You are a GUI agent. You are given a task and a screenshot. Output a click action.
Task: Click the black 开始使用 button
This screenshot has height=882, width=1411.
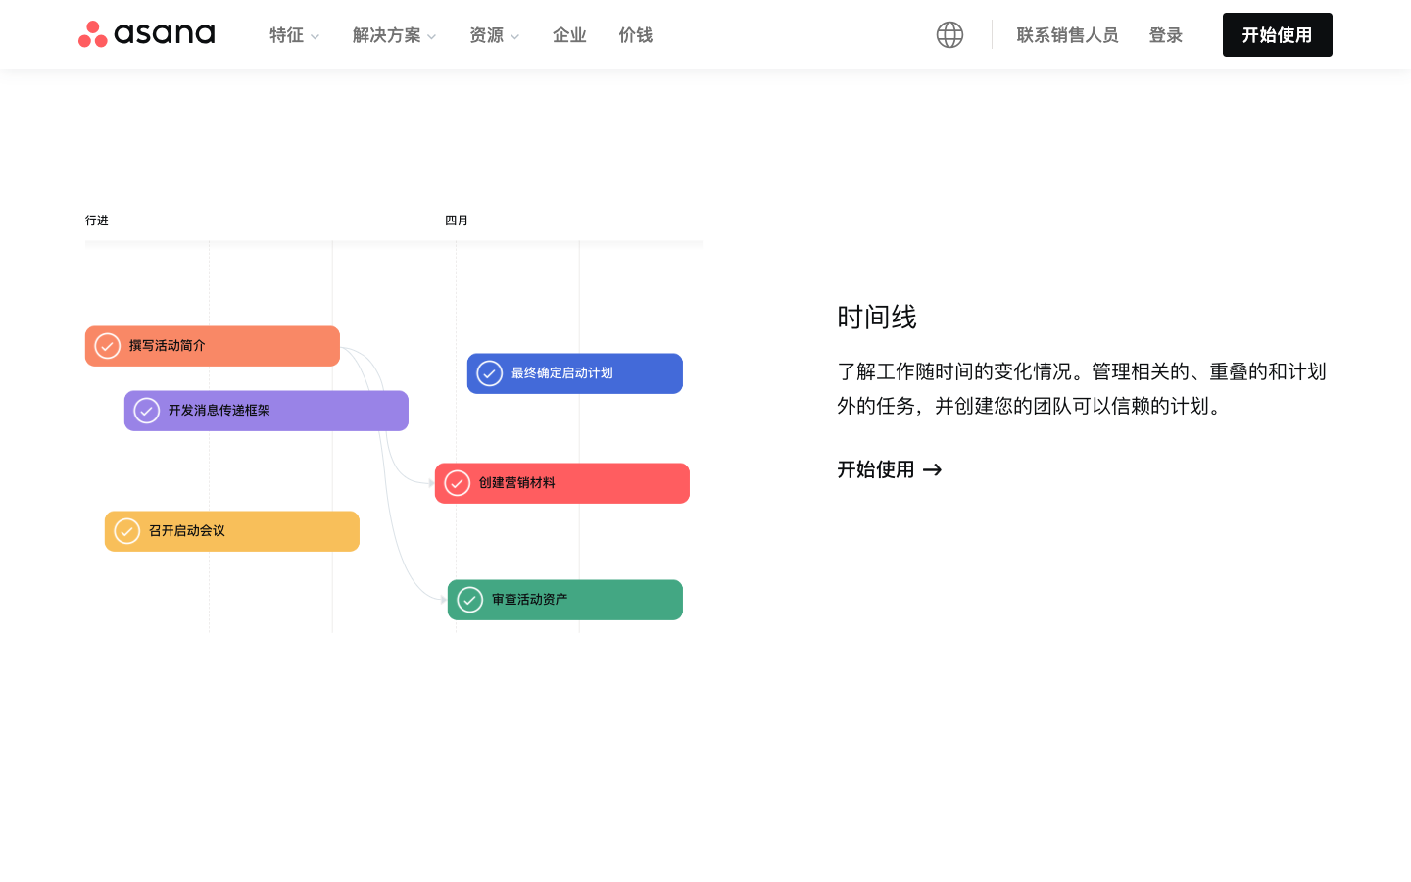pyautogui.click(x=1277, y=35)
